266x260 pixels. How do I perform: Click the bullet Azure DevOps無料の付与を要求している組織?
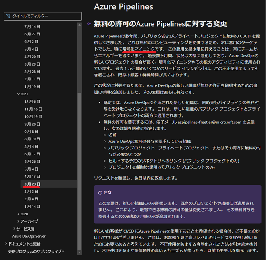point(150,141)
